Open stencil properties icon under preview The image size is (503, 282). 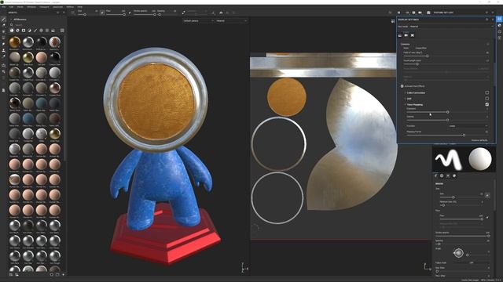tap(448, 175)
